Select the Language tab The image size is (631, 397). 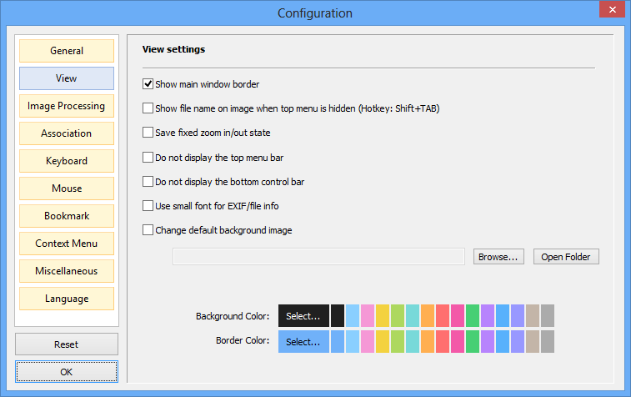[67, 299]
